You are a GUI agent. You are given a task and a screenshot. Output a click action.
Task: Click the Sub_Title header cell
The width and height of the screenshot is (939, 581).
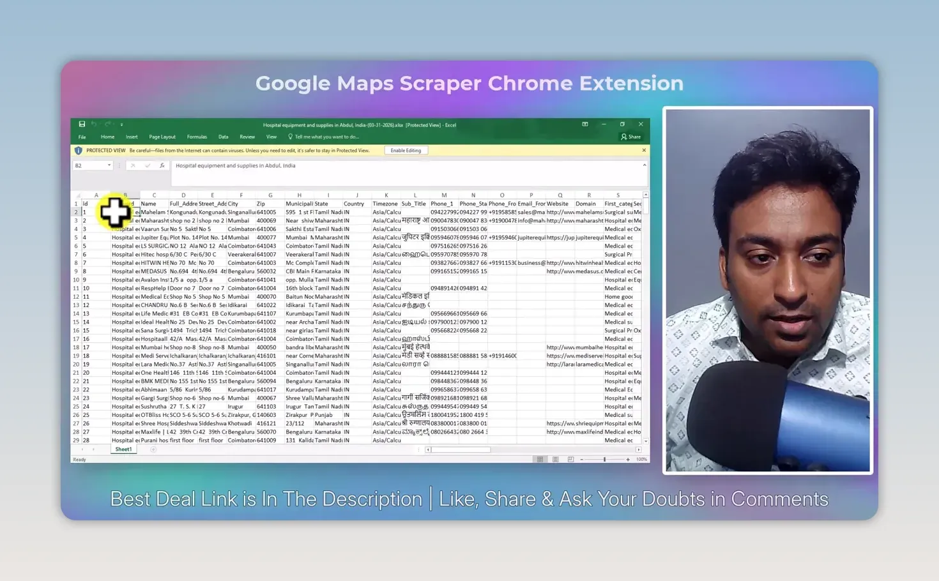414,204
